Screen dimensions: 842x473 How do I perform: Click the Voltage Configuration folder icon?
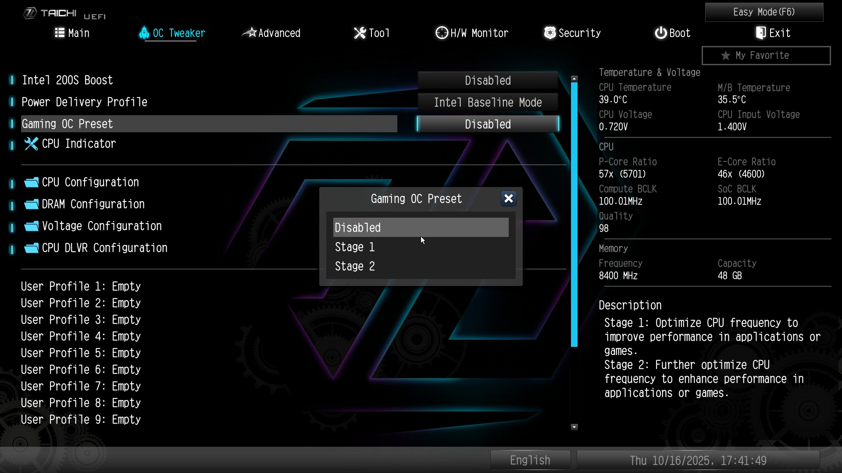point(31,226)
